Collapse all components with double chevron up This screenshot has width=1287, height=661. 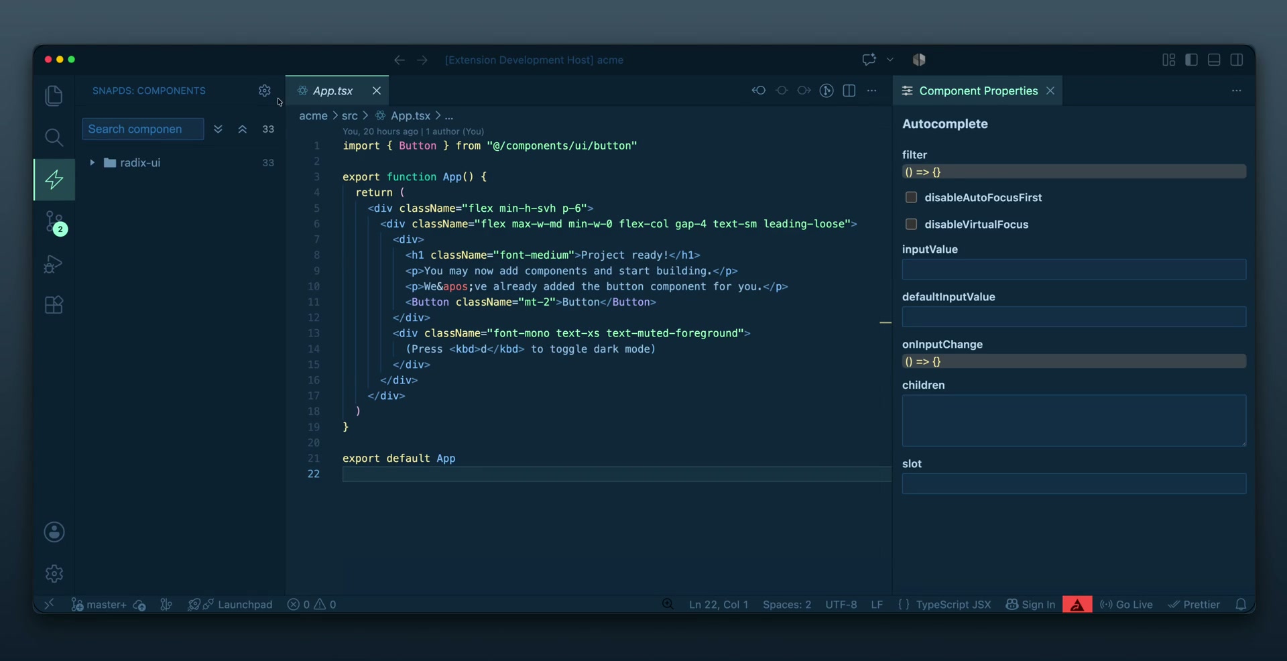(243, 129)
